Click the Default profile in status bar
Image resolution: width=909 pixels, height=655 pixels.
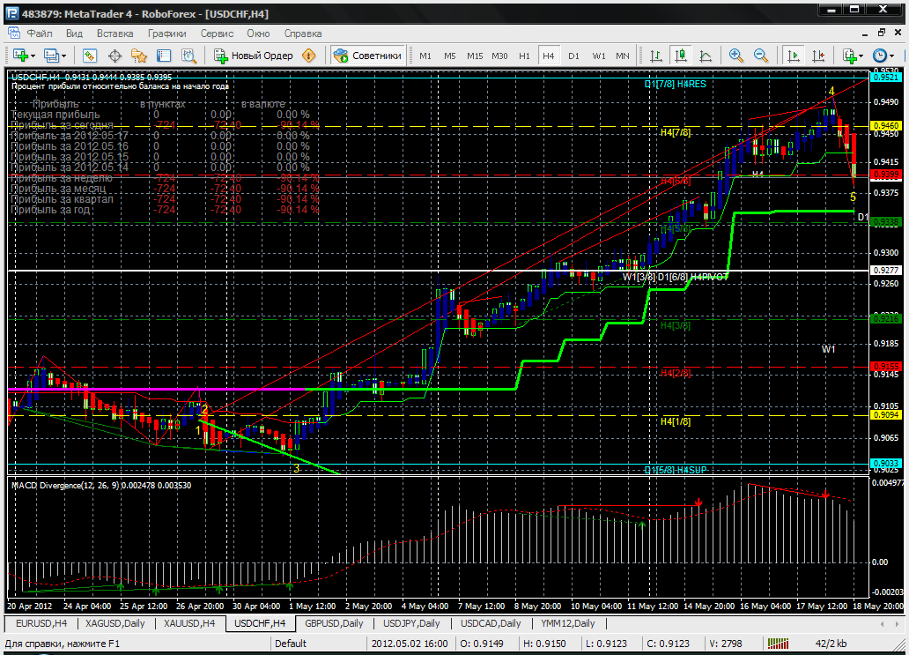coord(291,644)
